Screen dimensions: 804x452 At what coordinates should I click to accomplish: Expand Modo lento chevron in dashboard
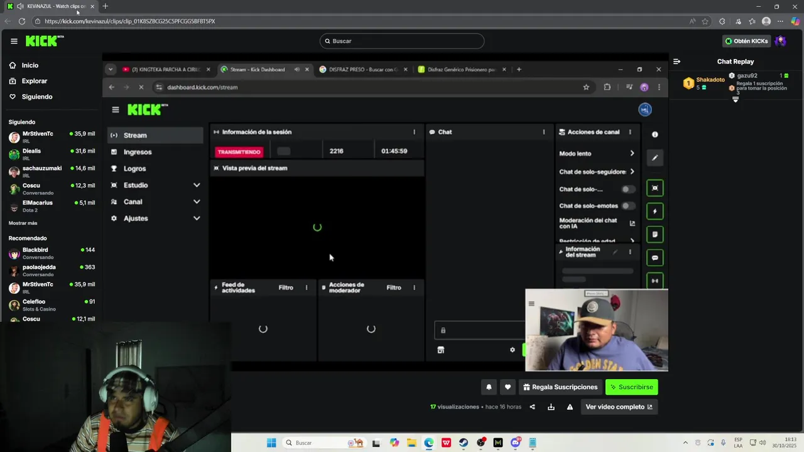click(x=632, y=153)
